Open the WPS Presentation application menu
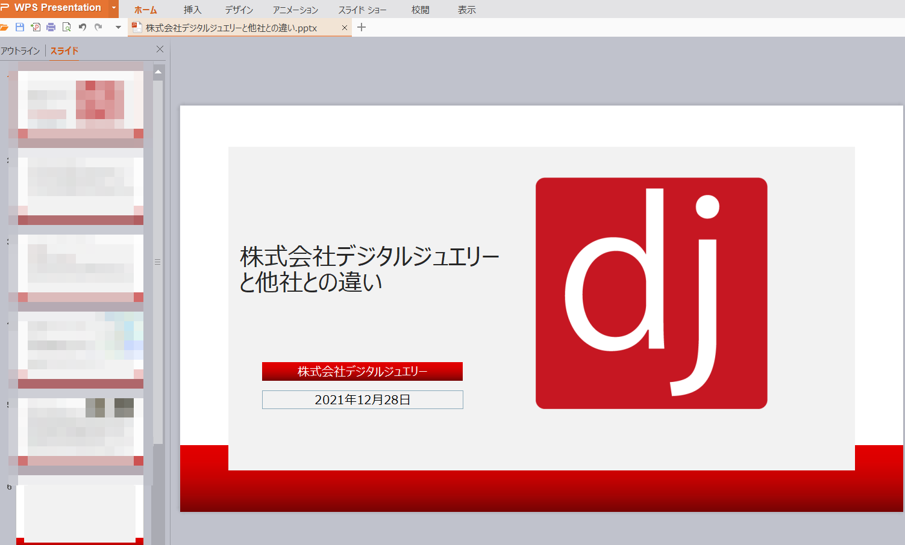This screenshot has height=545, width=905. tap(54, 8)
